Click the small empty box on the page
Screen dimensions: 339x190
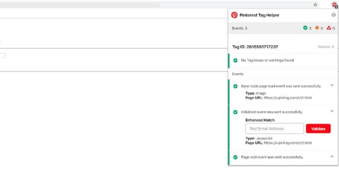tap(2, 55)
